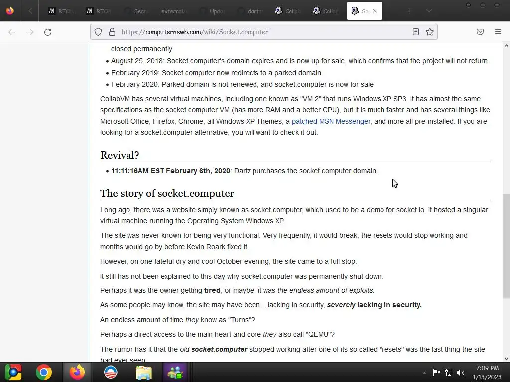The height and width of the screenshot is (382, 510).
Task: Click the Firefox taskbar icon
Action: [x=77, y=372]
